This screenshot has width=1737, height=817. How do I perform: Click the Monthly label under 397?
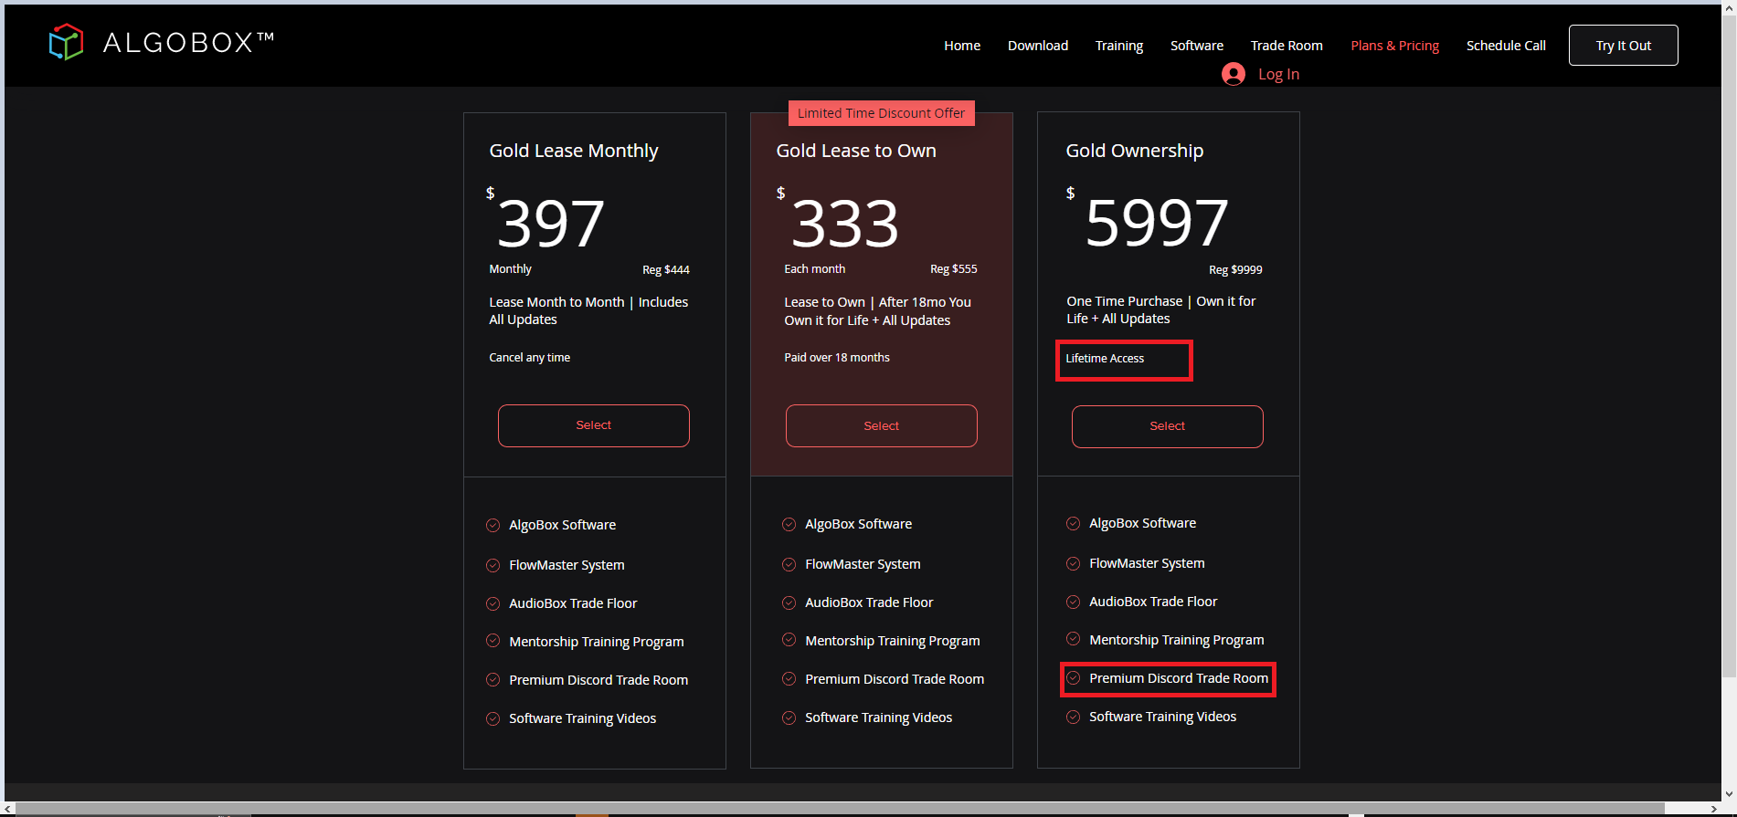click(x=510, y=269)
